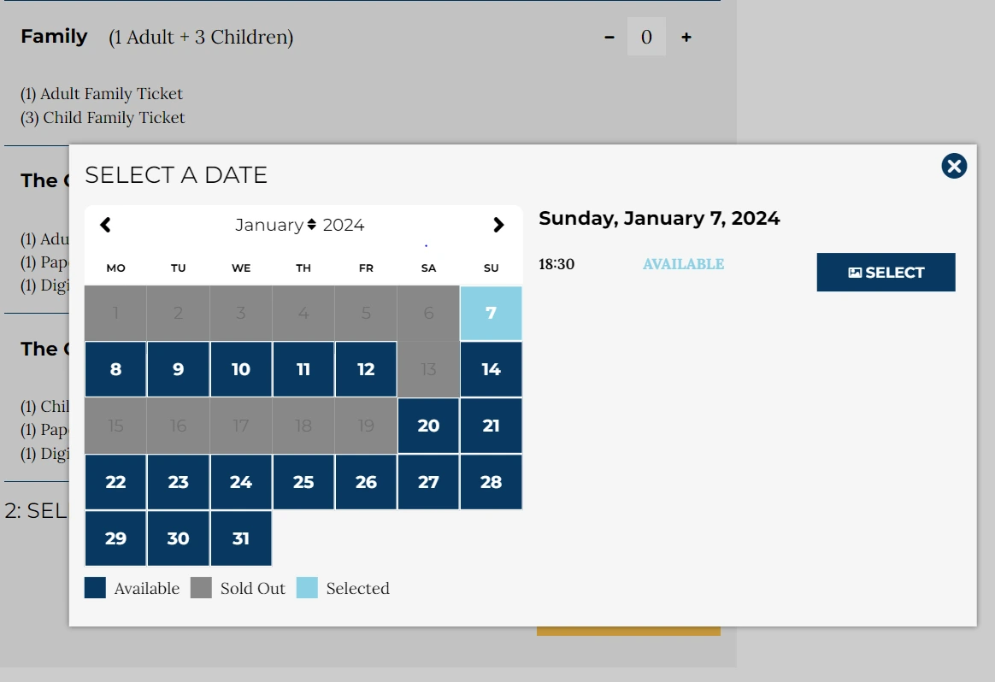Select January 22 date cell
This screenshot has width=995, height=682.
pos(115,482)
